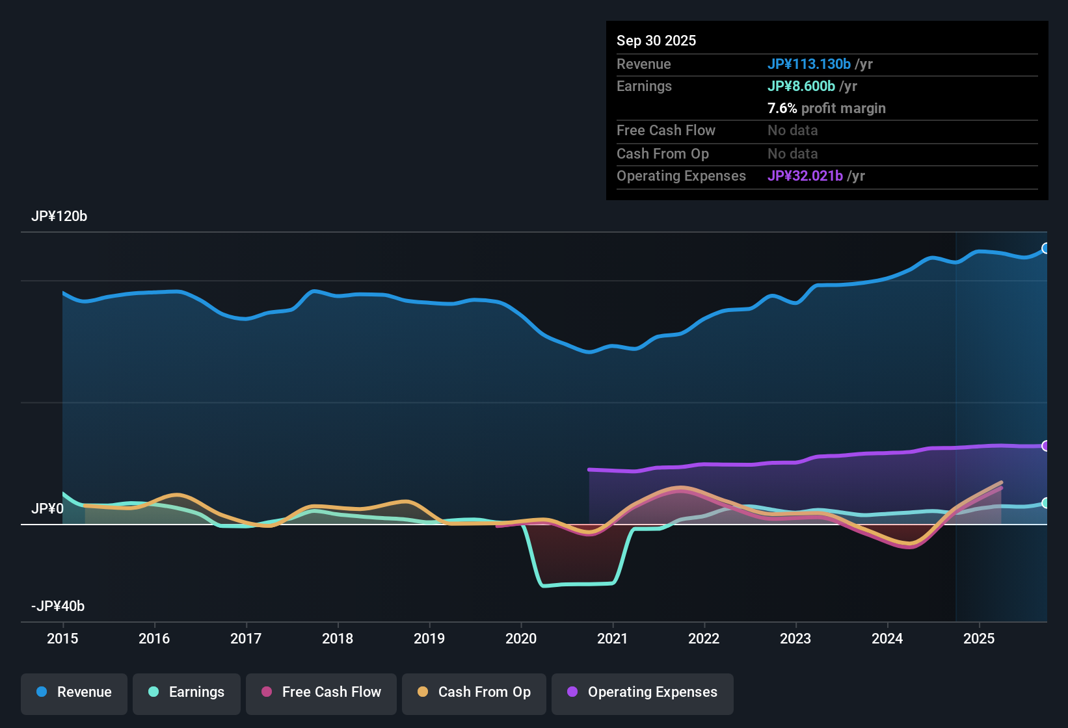The height and width of the screenshot is (728, 1068).
Task: Click the purple Operating Expenses legend dot
Action: pos(572,692)
